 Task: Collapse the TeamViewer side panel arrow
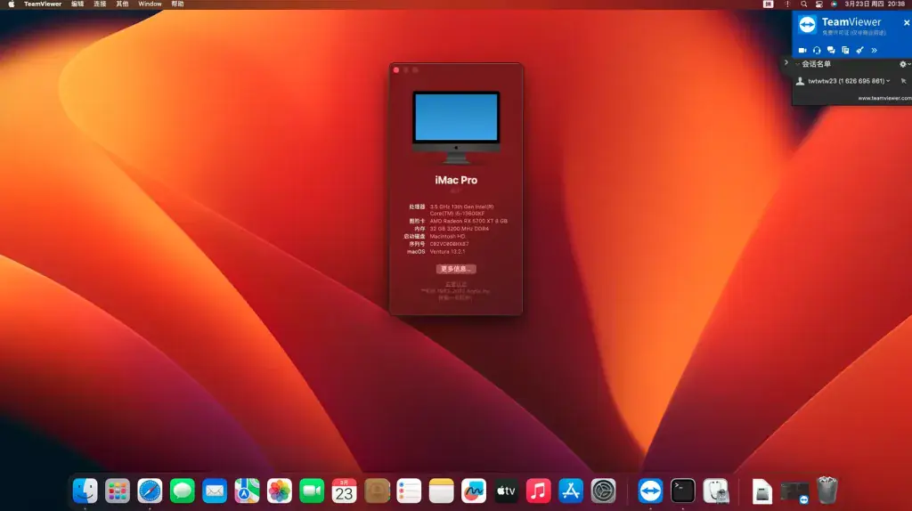(786, 63)
